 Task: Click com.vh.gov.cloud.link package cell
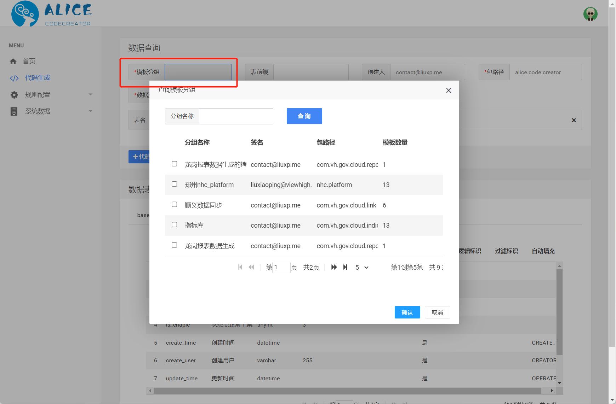click(x=347, y=205)
